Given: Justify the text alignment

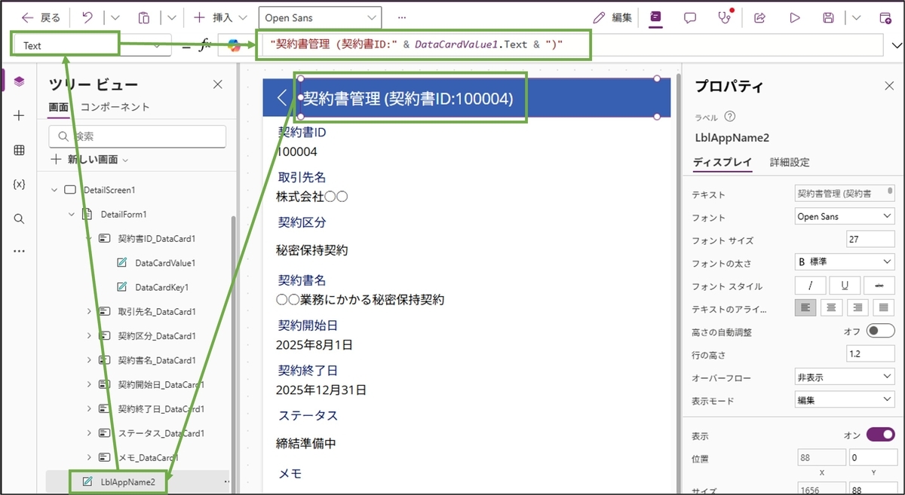Looking at the screenshot, I should coord(883,308).
